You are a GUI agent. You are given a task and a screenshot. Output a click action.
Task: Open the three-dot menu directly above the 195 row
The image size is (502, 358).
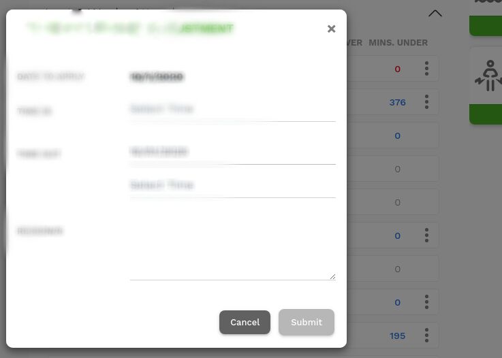(x=426, y=302)
